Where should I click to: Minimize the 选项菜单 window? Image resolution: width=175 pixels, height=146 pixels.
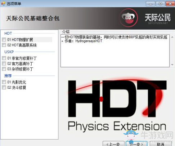[150, 4]
